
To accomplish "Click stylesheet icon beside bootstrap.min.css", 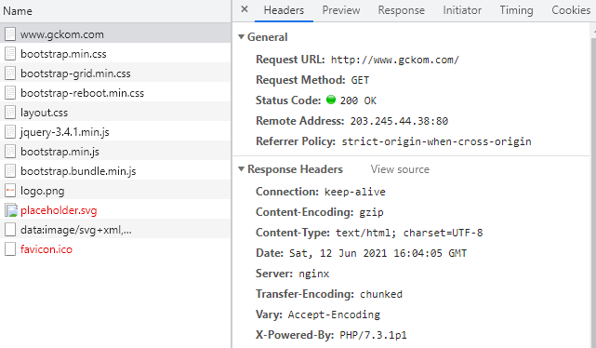I will (x=10, y=54).
